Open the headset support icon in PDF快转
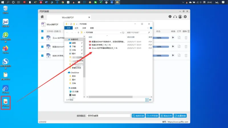The image size is (228, 128). 175,17
